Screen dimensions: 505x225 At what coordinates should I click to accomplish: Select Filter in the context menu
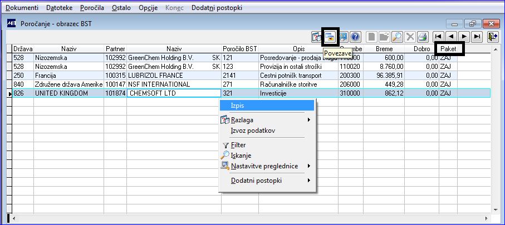tap(238, 145)
